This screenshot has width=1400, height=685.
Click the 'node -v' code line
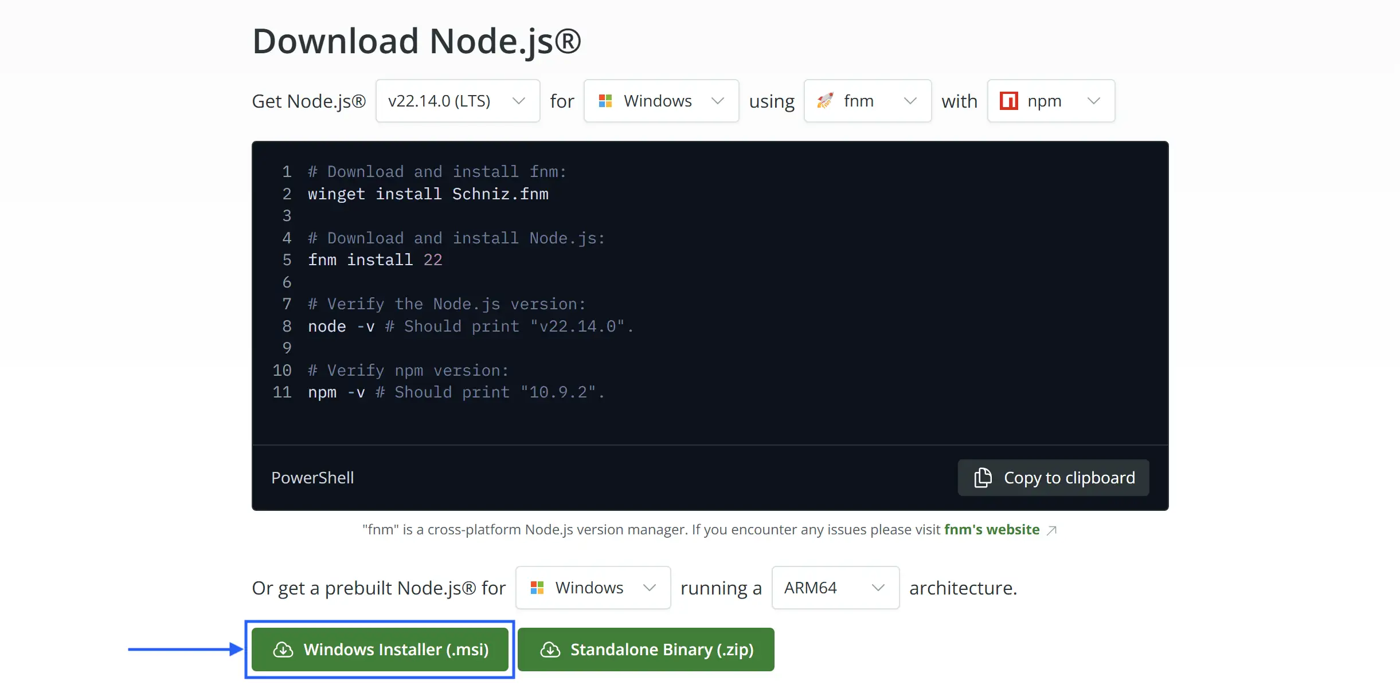(x=471, y=326)
